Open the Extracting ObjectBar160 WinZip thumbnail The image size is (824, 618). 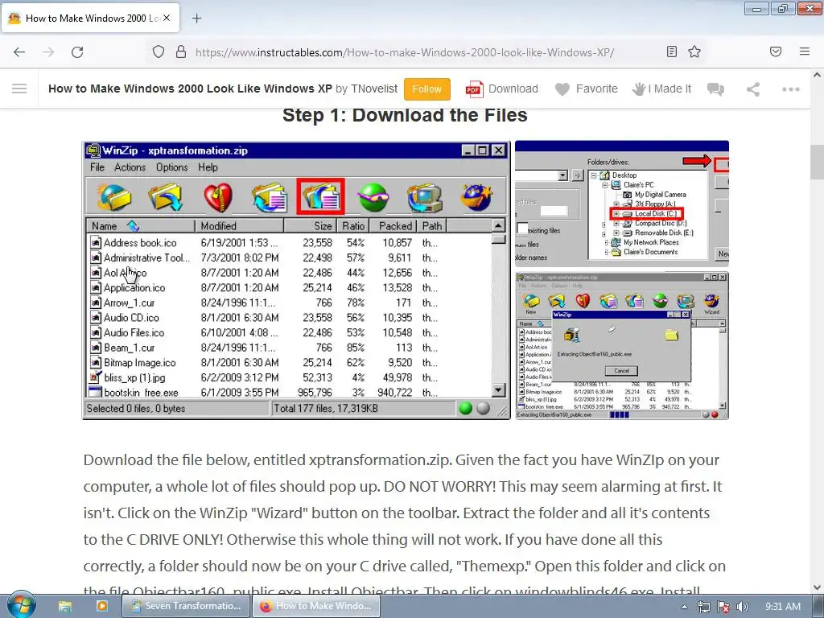622,345
